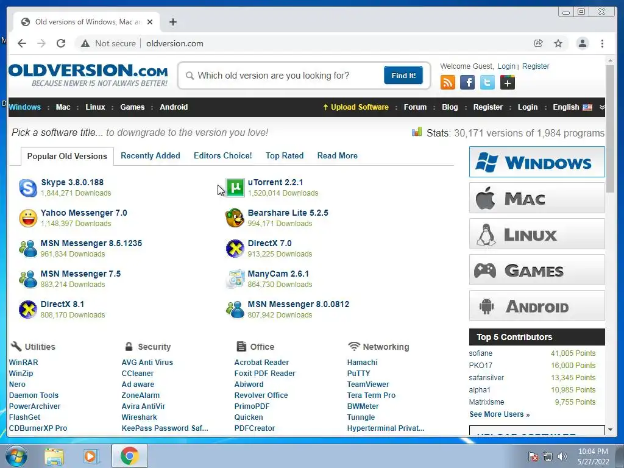Select the Top Rated tab

point(285,155)
